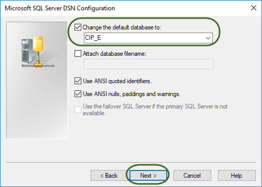Image resolution: width=262 pixels, height=187 pixels.
Task: Go to the next step with Next button
Action: (x=148, y=176)
